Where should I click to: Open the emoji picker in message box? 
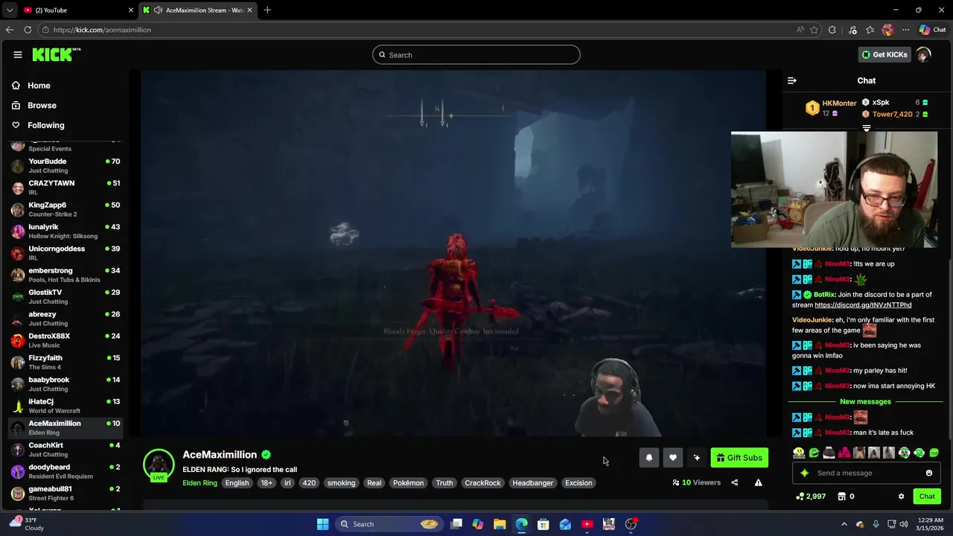coord(928,473)
